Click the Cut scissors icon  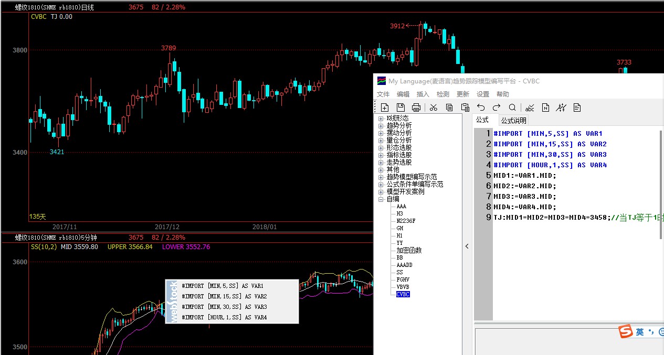[x=434, y=107]
